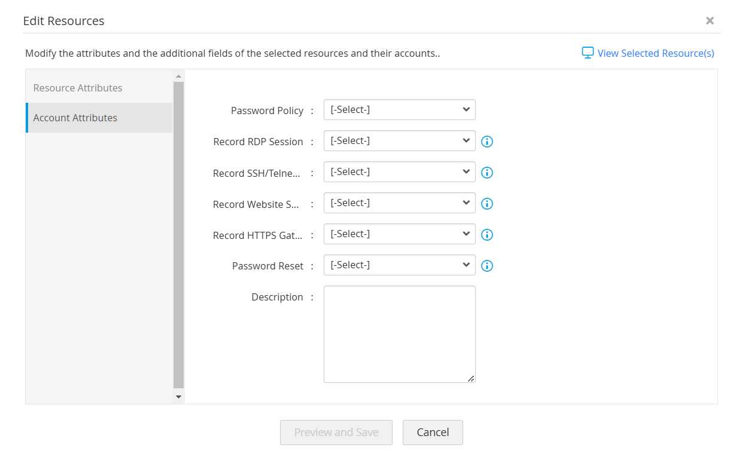Open the View Selected Resource(s) link
Viewport: 742px width, 457px height.
[x=656, y=53]
